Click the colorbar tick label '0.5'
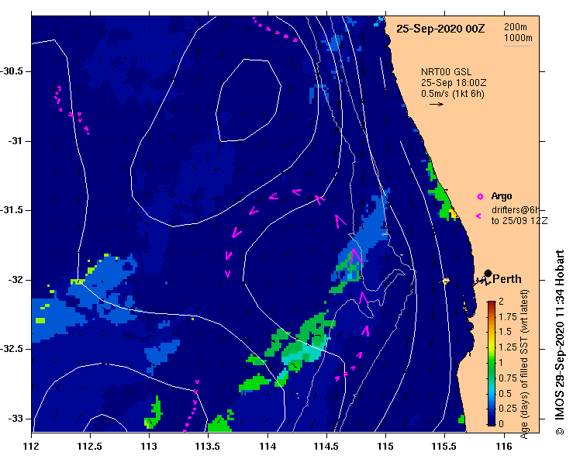 505,394
